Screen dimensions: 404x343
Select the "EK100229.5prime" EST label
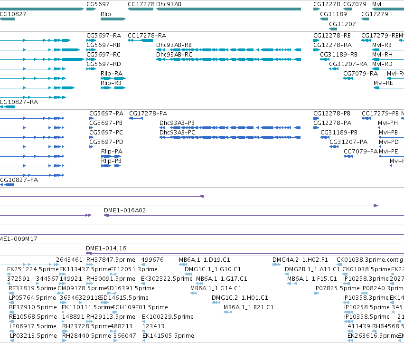(168, 316)
